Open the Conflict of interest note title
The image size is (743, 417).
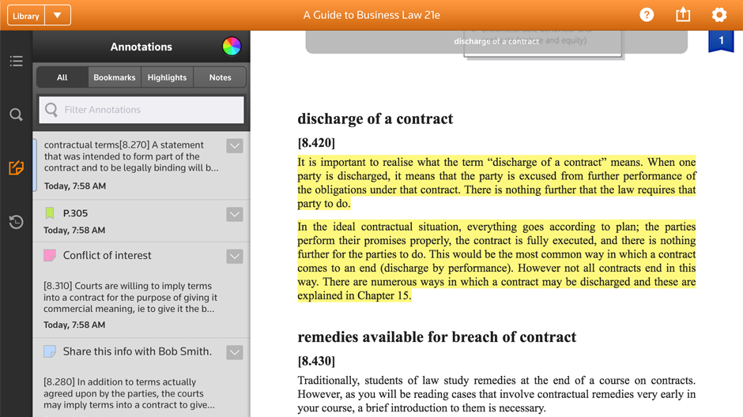[x=107, y=256]
